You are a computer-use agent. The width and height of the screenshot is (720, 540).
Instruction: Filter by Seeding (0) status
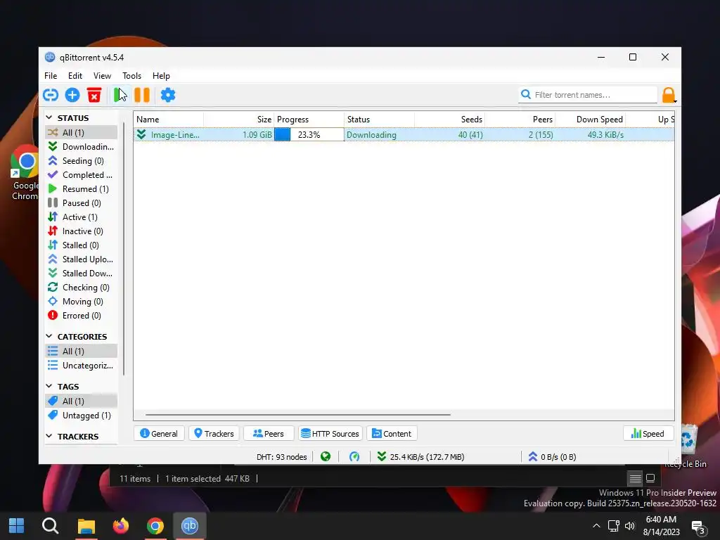coord(82,161)
